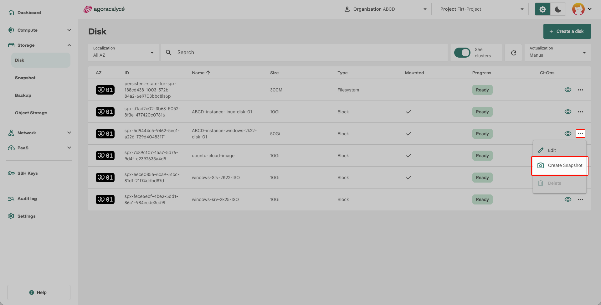Toggle the See clusters switch

pyautogui.click(x=462, y=53)
